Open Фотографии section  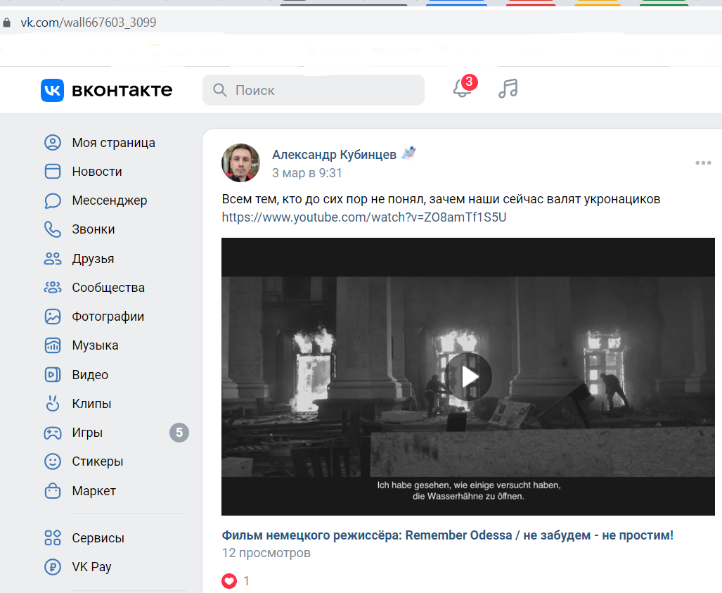(x=108, y=317)
